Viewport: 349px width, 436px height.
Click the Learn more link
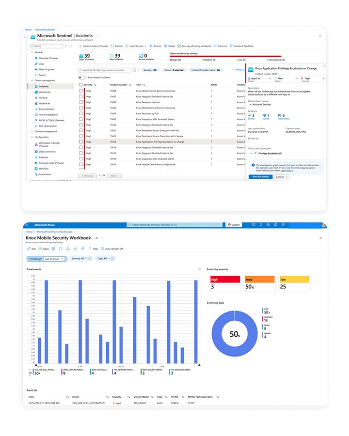coord(286,171)
